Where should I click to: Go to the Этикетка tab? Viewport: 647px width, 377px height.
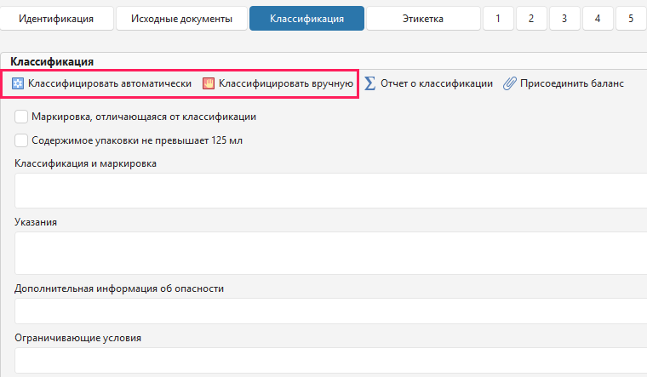coord(423,19)
